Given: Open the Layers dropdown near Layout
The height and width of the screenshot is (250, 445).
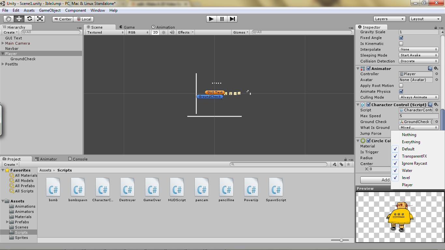Looking at the screenshot, I should point(389,19).
